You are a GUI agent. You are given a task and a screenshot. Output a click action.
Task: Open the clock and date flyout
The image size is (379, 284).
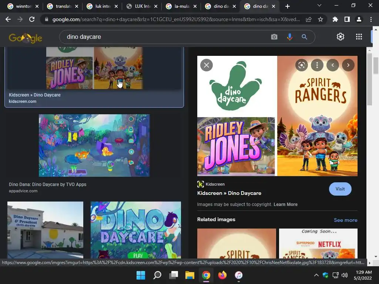click(363, 275)
